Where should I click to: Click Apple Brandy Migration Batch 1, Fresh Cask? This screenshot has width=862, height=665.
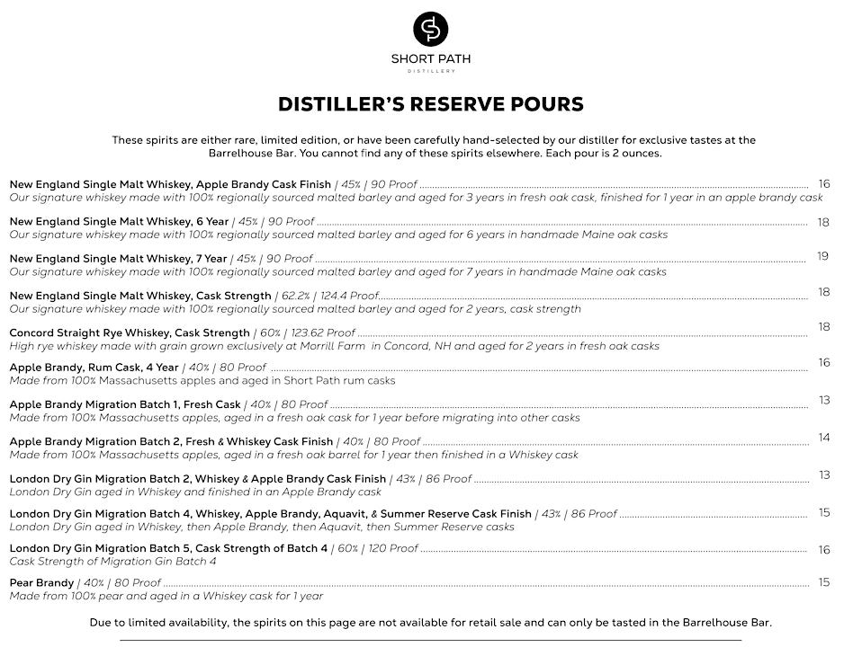(x=125, y=404)
